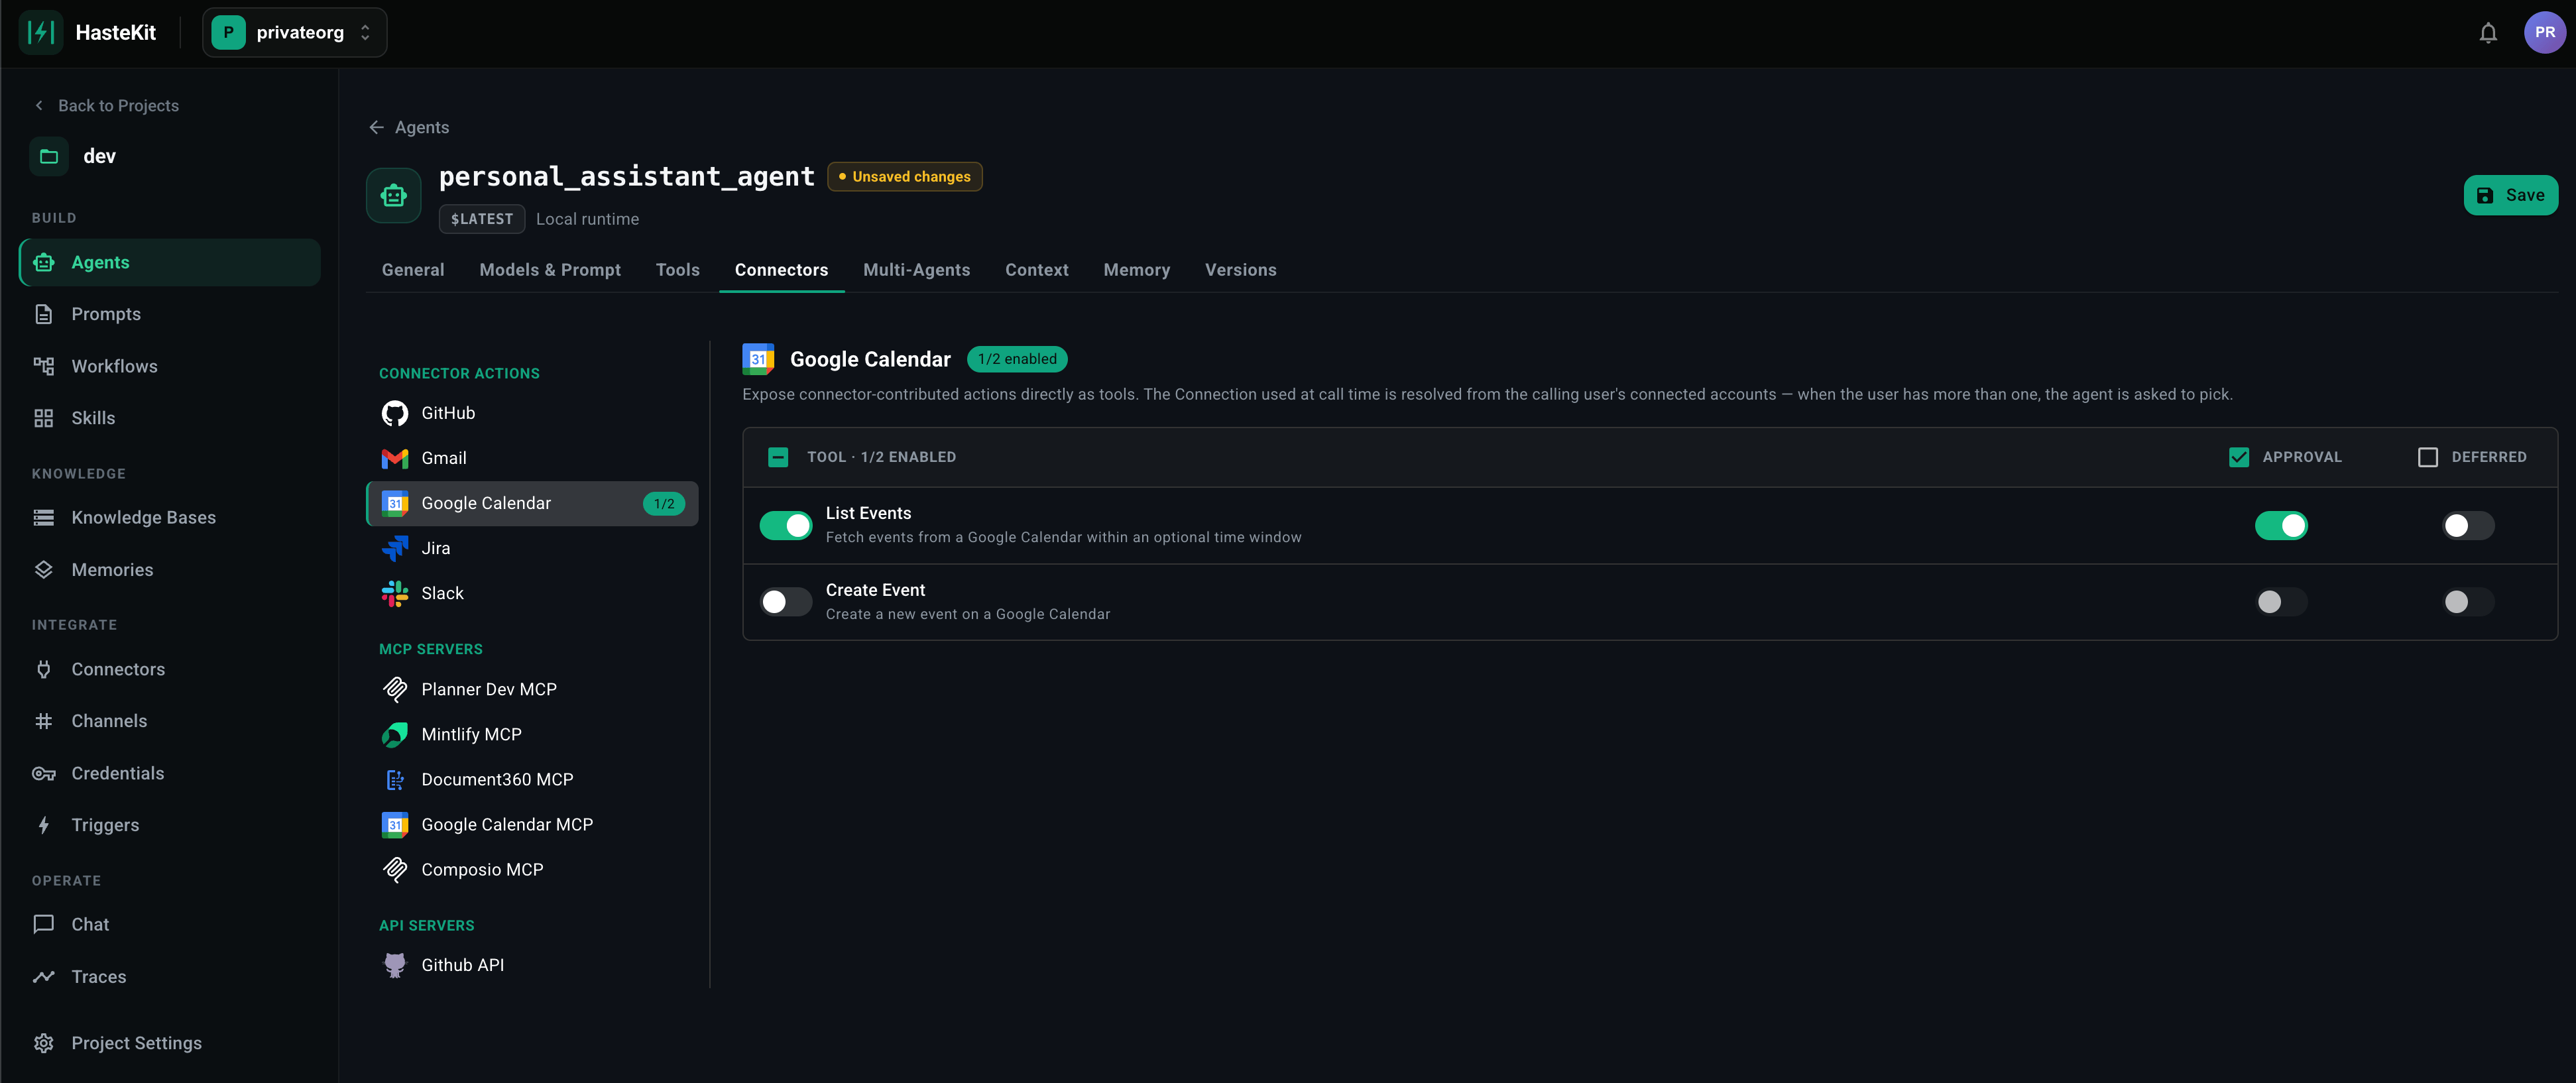
Task: Enable deferred mode for List Events
Action: tap(2467, 525)
